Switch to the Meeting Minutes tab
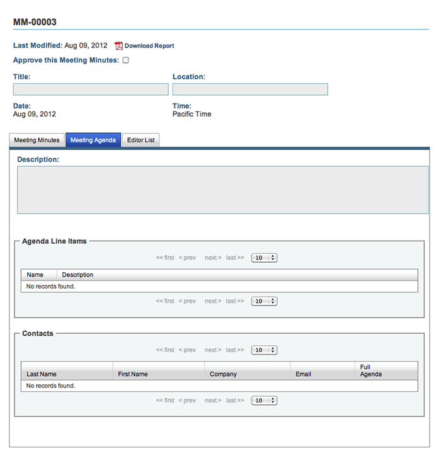Screen dimensions: 441x463 (37, 140)
